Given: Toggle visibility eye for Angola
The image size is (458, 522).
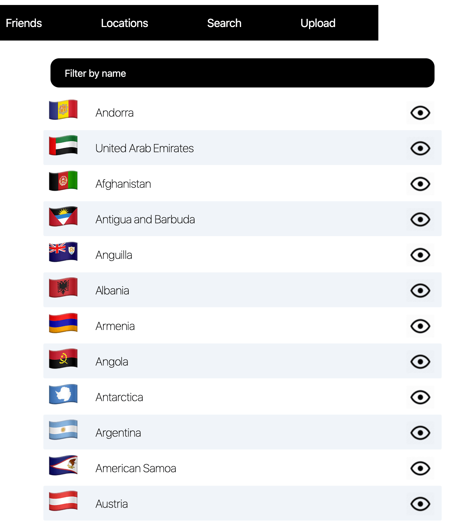Looking at the screenshot, I should point(420,362).
